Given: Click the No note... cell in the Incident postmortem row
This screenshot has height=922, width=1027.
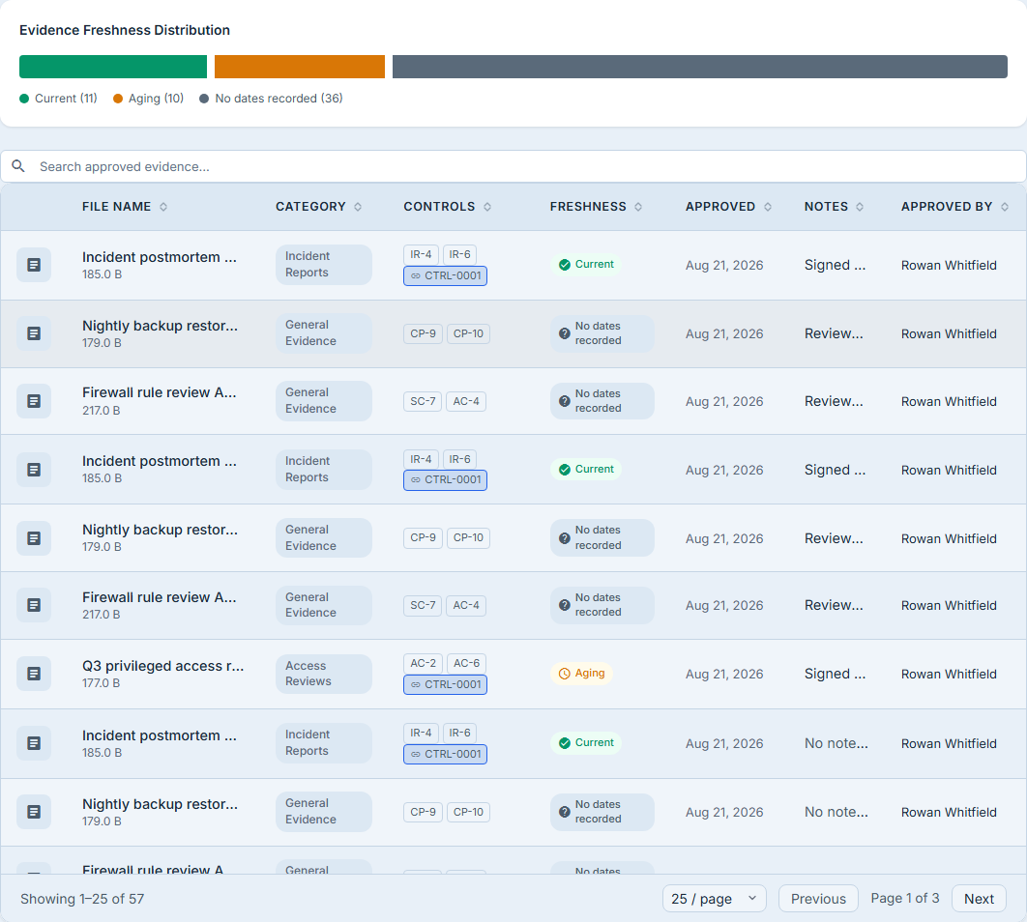Looking at the screenshot, I should [x=836, y=743].
